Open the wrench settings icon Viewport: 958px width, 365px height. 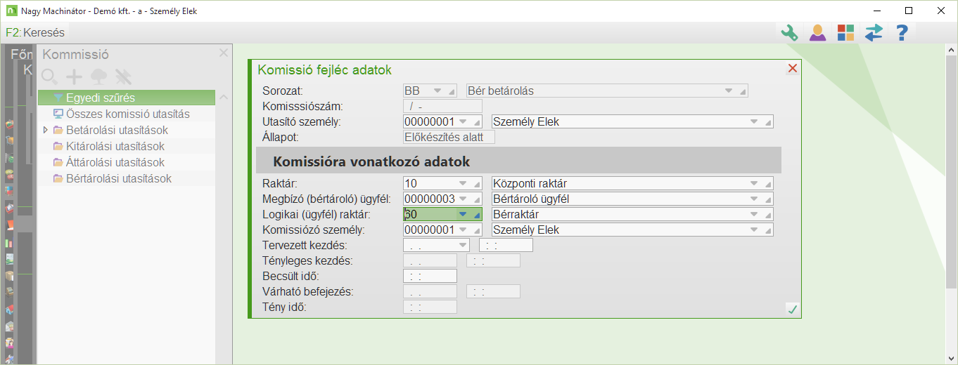tap(790, 32)
